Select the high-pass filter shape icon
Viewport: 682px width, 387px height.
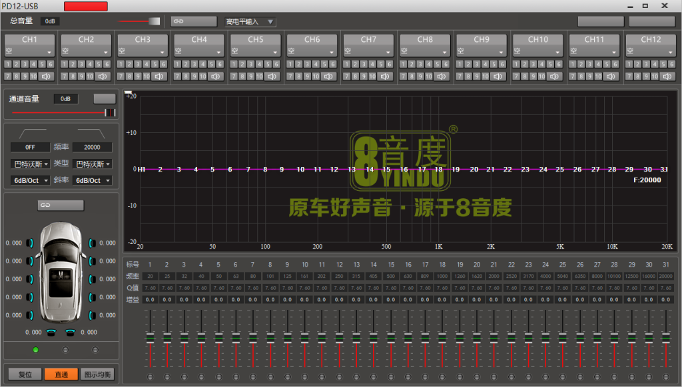[x=33, y=134]
